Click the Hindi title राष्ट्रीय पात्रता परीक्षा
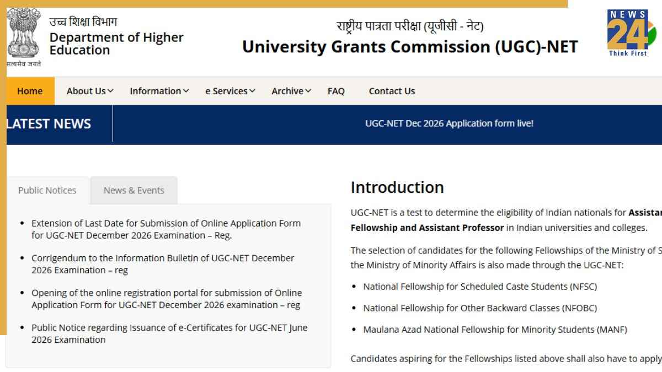The image size is (662, 372). [410, 26]
